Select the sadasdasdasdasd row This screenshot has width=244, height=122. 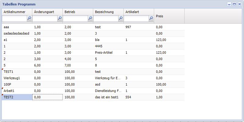pos(17,33)
